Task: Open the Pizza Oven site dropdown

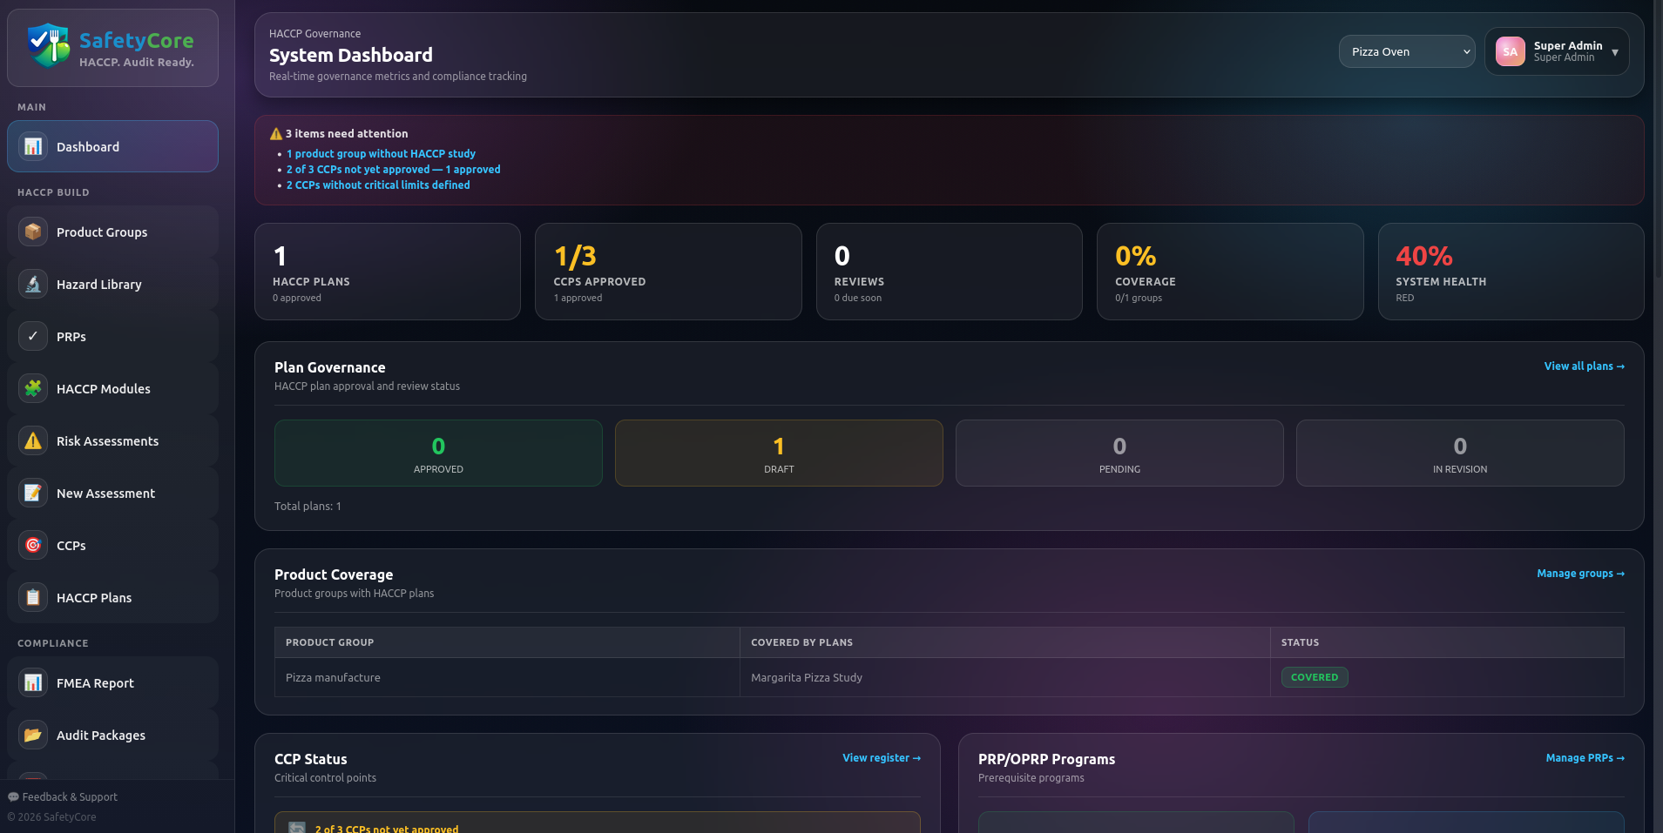Action: 1406,51
